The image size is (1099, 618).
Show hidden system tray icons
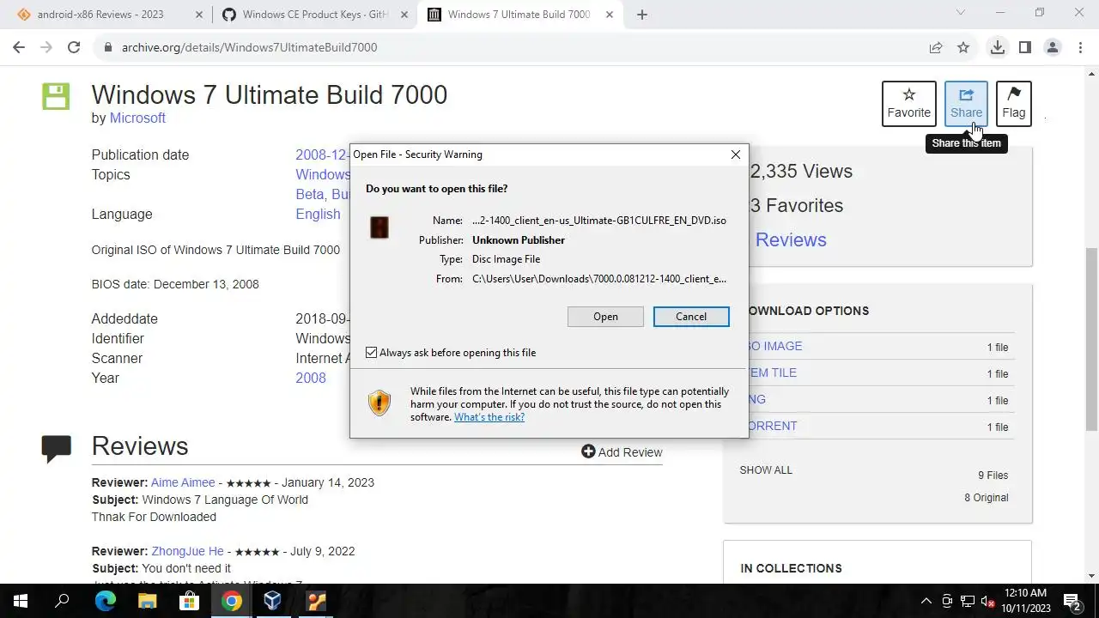926,601
